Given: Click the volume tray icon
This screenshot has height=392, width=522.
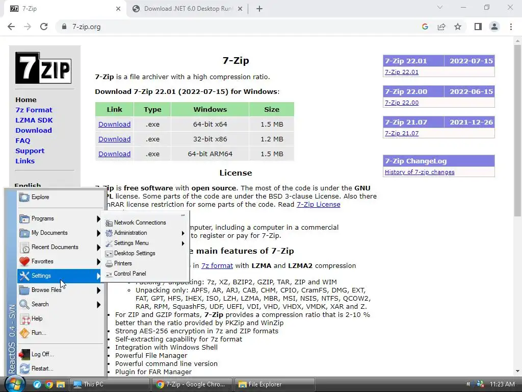Looking at the screenshot, I should (x=469, y=384).
